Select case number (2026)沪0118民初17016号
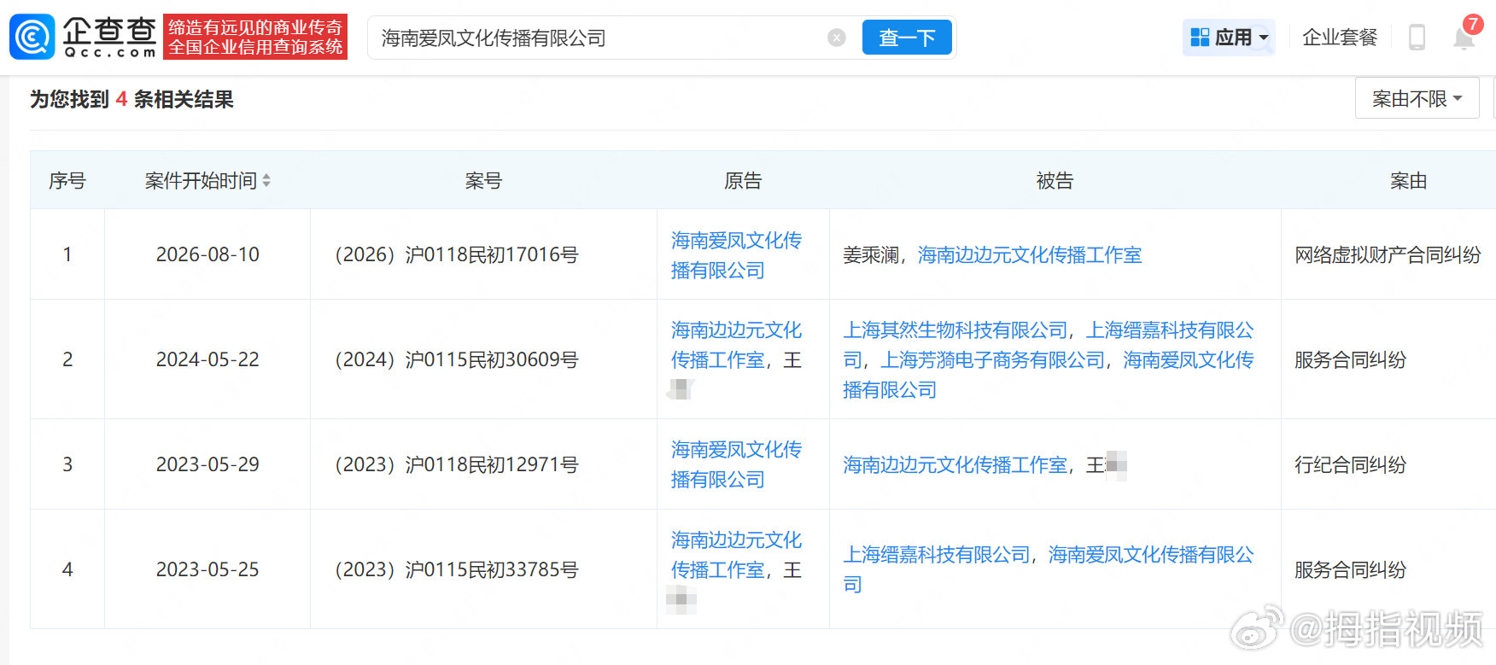This screenshot has width=1496, height=665. (457, 254)
